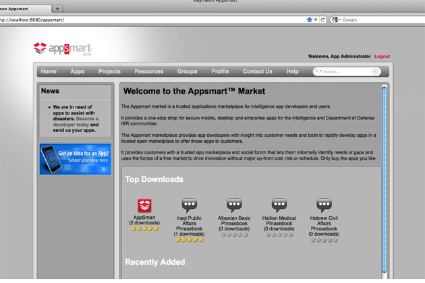Open the Groups menu item
Image resolution: width=425 pixels, height=283 pixels.
188,71
